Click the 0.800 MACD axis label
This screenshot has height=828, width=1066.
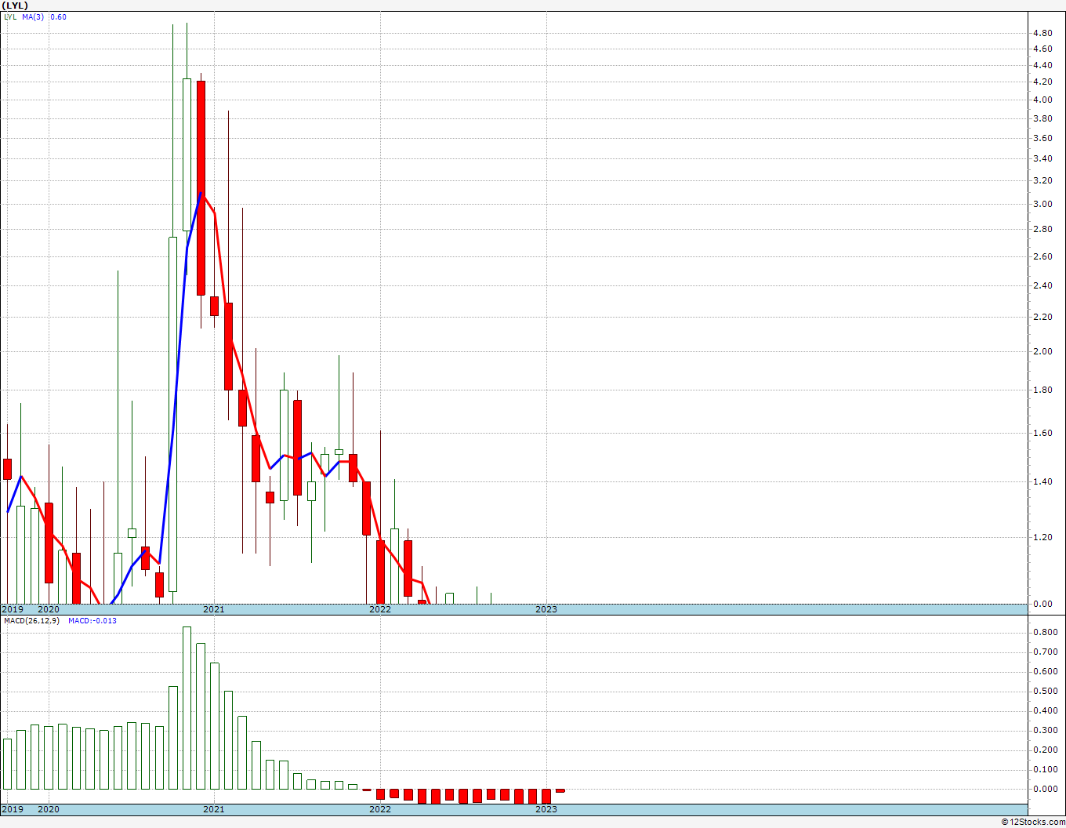1045,632
